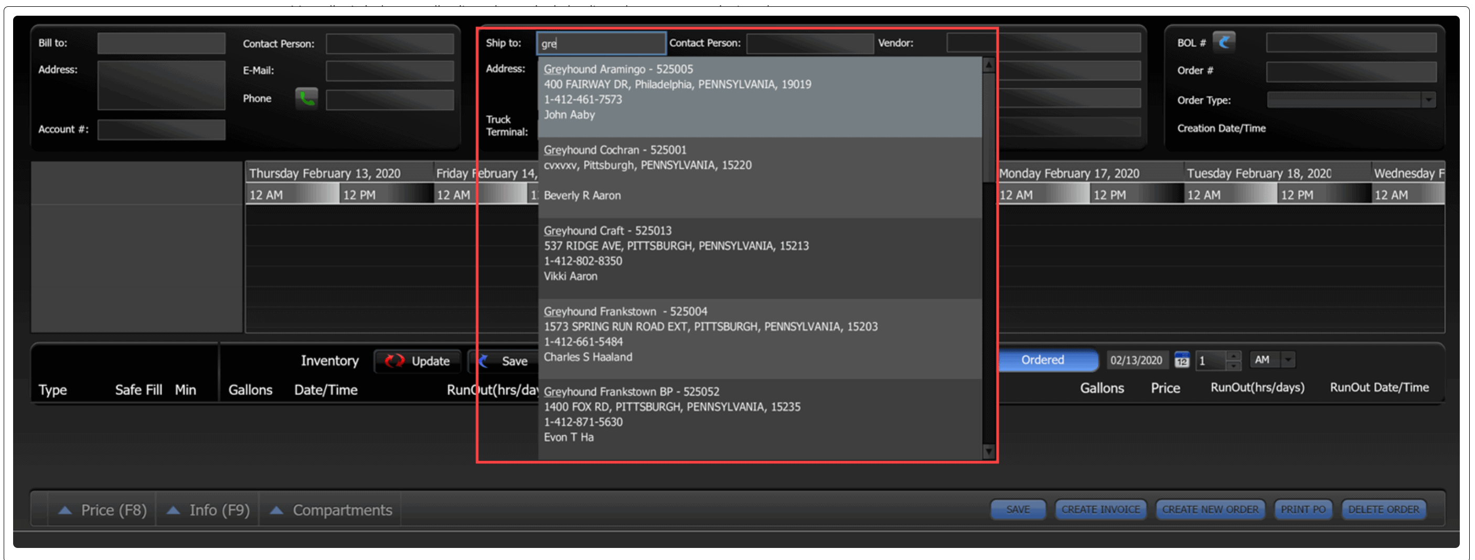Click the 02/13/2020 date field
Image resolution: width=1475 pixels, height=560 pixels.
pyautogui.click(x=1137, y=360)
